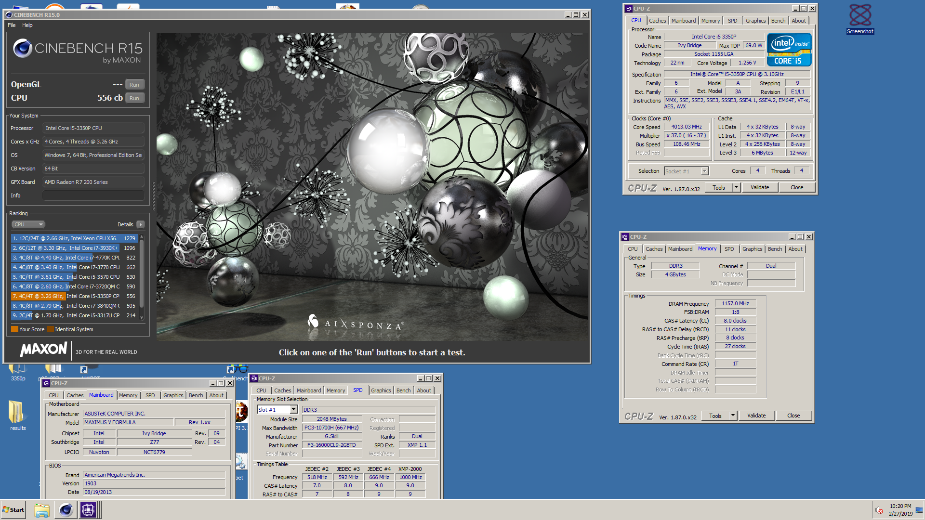Click the Windows Start button
The height and width of the screenshot is (520, 925).
pos(13,510)
